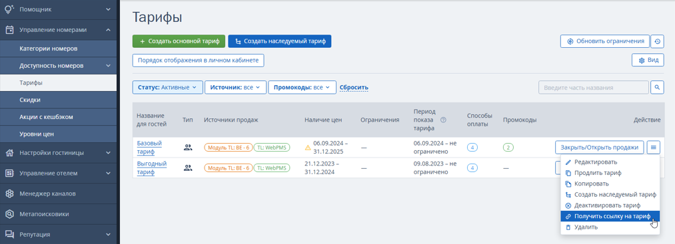
Task: Select Получить ссылку на тариф menu item
Action: [x=610, y=216]
